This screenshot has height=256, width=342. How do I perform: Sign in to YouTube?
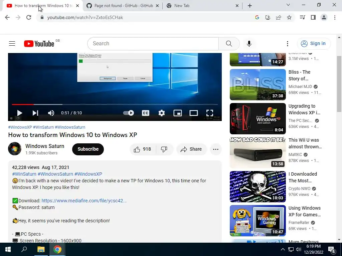pos(314,44)
